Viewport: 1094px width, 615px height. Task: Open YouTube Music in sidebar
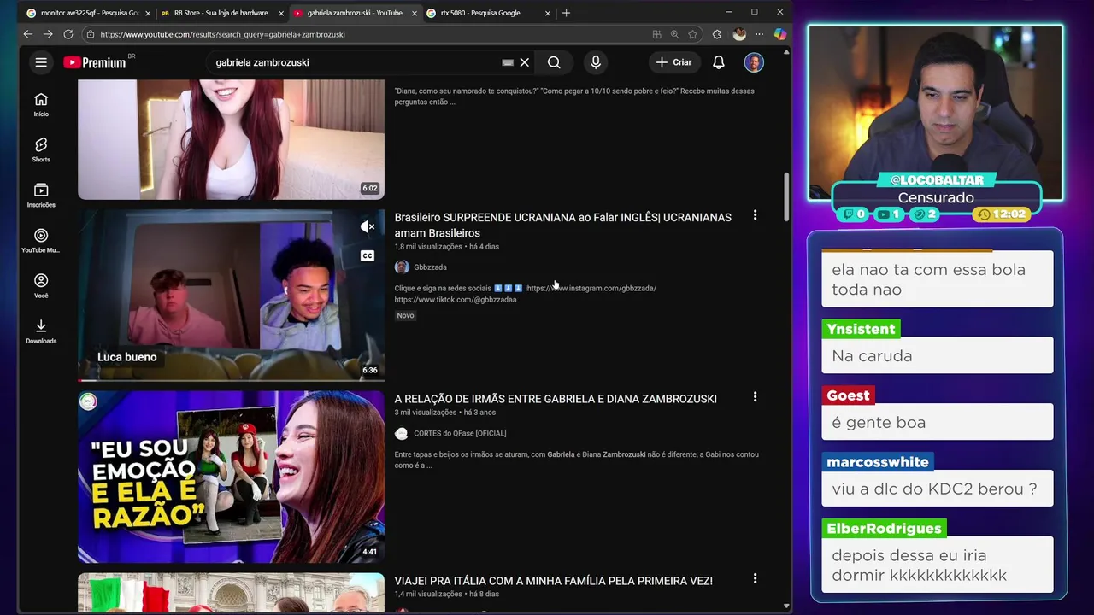click(x=41, y=240)
